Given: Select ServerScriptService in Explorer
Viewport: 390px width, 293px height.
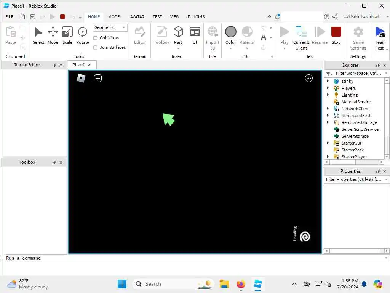Looking at the screenshot, I should coord(360,129).
